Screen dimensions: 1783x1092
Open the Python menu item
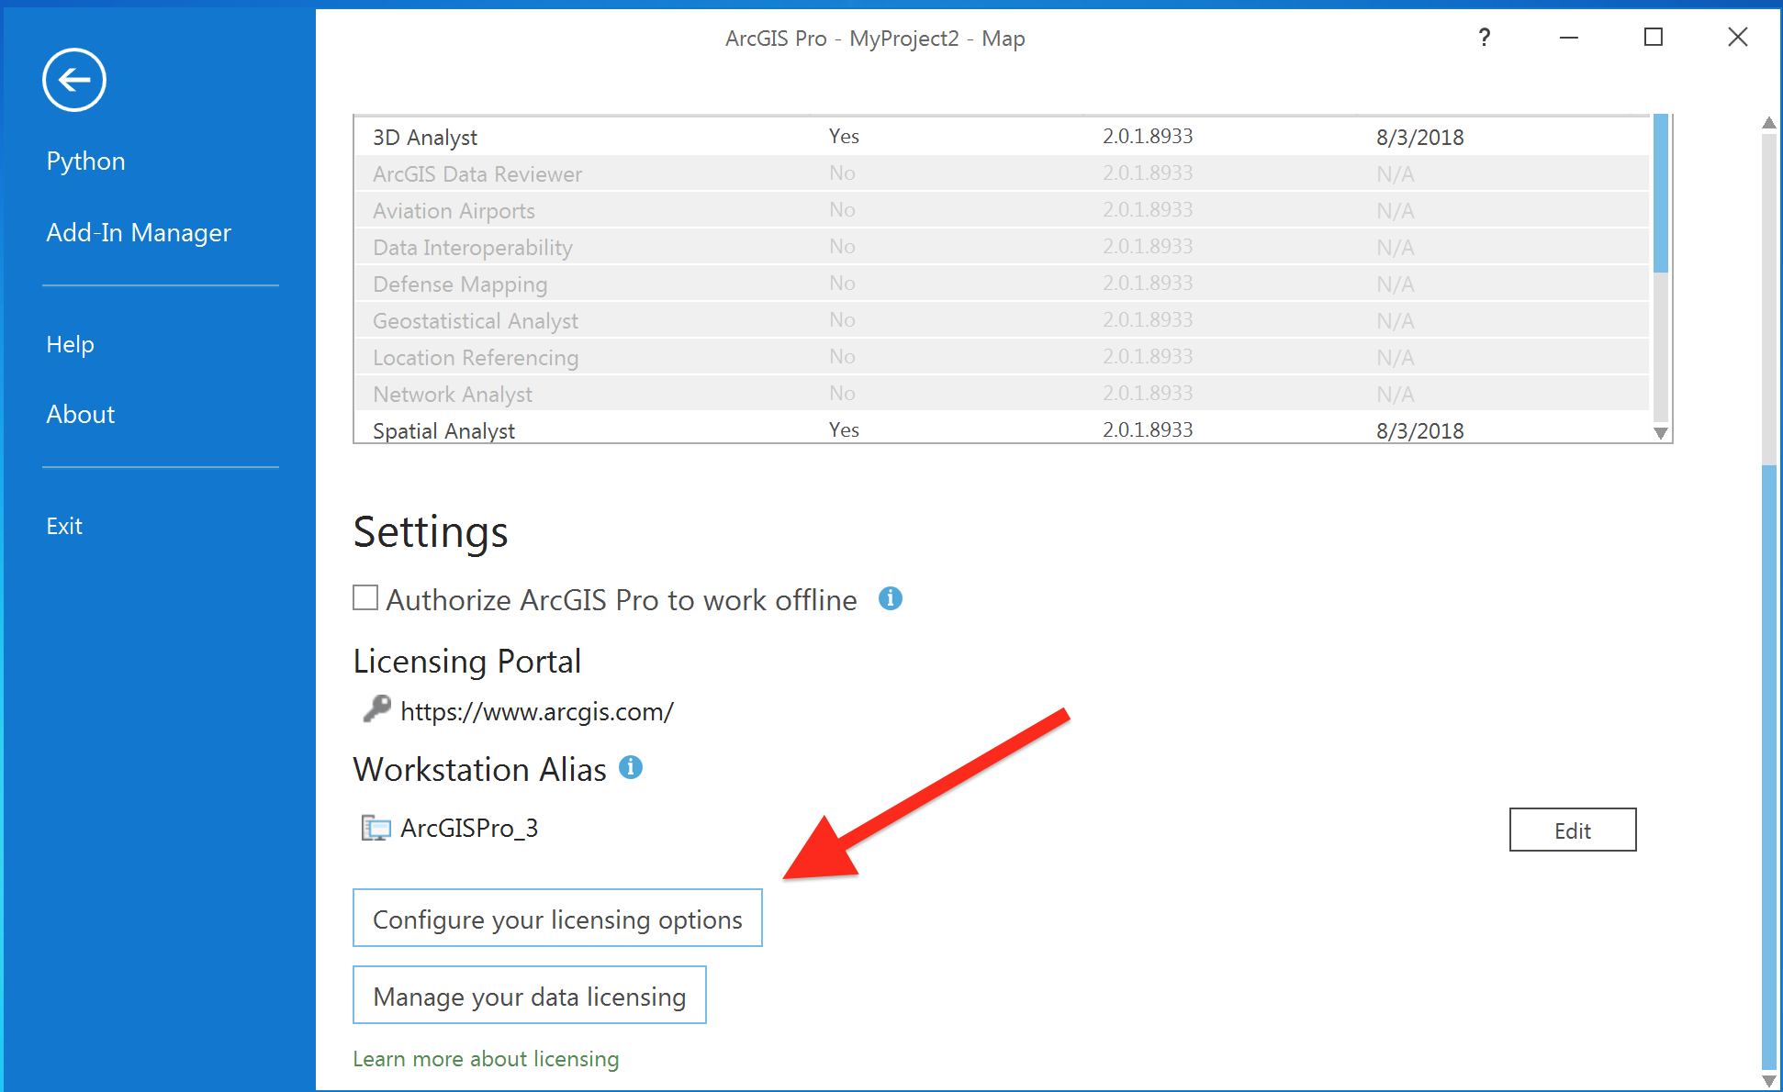point(85,161)
